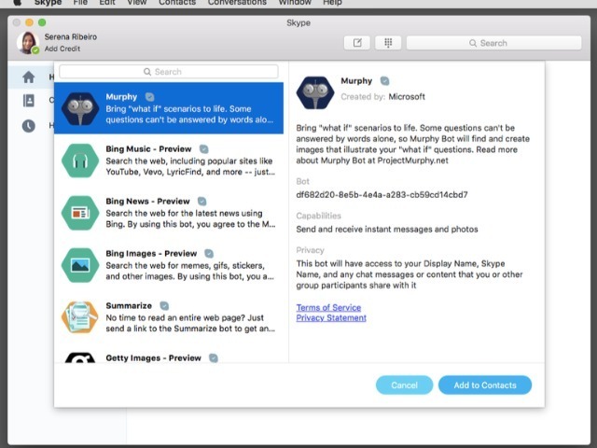
Task: Click the green window zoom button
Action: [x=42, y=22]
